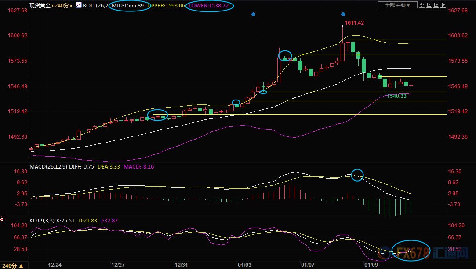476x269 pixels.
Task: Click the 1611.42 high price label
Action: (354, 22)
